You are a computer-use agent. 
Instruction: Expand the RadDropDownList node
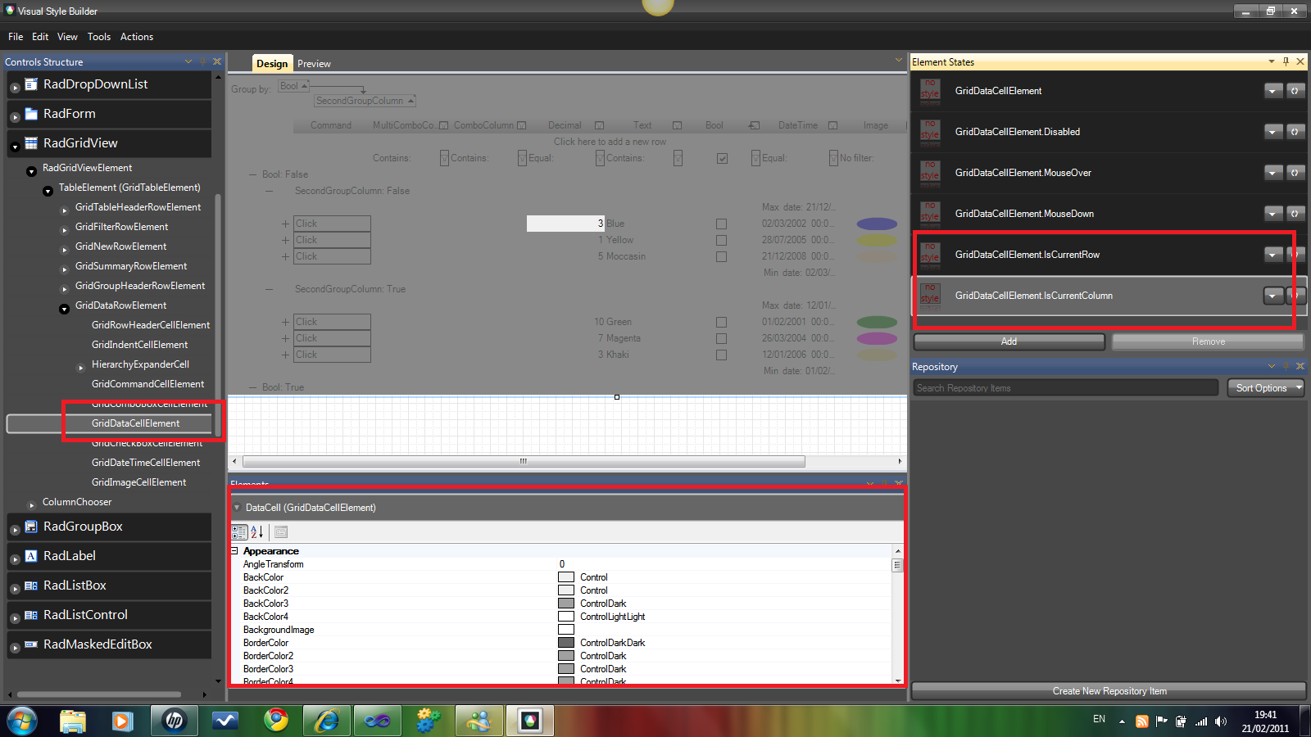click(x=15, y=88)
